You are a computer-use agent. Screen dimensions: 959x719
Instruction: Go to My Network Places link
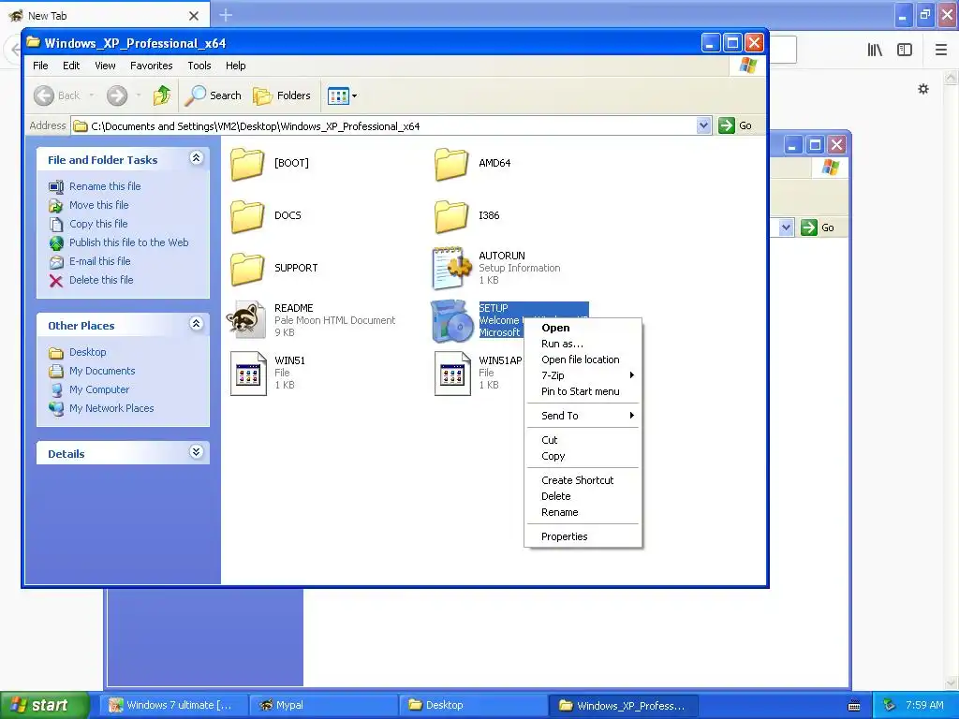[111, 408]
